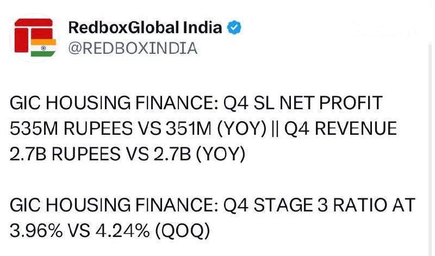Click the red box logo in the avatar

point(33,35)
